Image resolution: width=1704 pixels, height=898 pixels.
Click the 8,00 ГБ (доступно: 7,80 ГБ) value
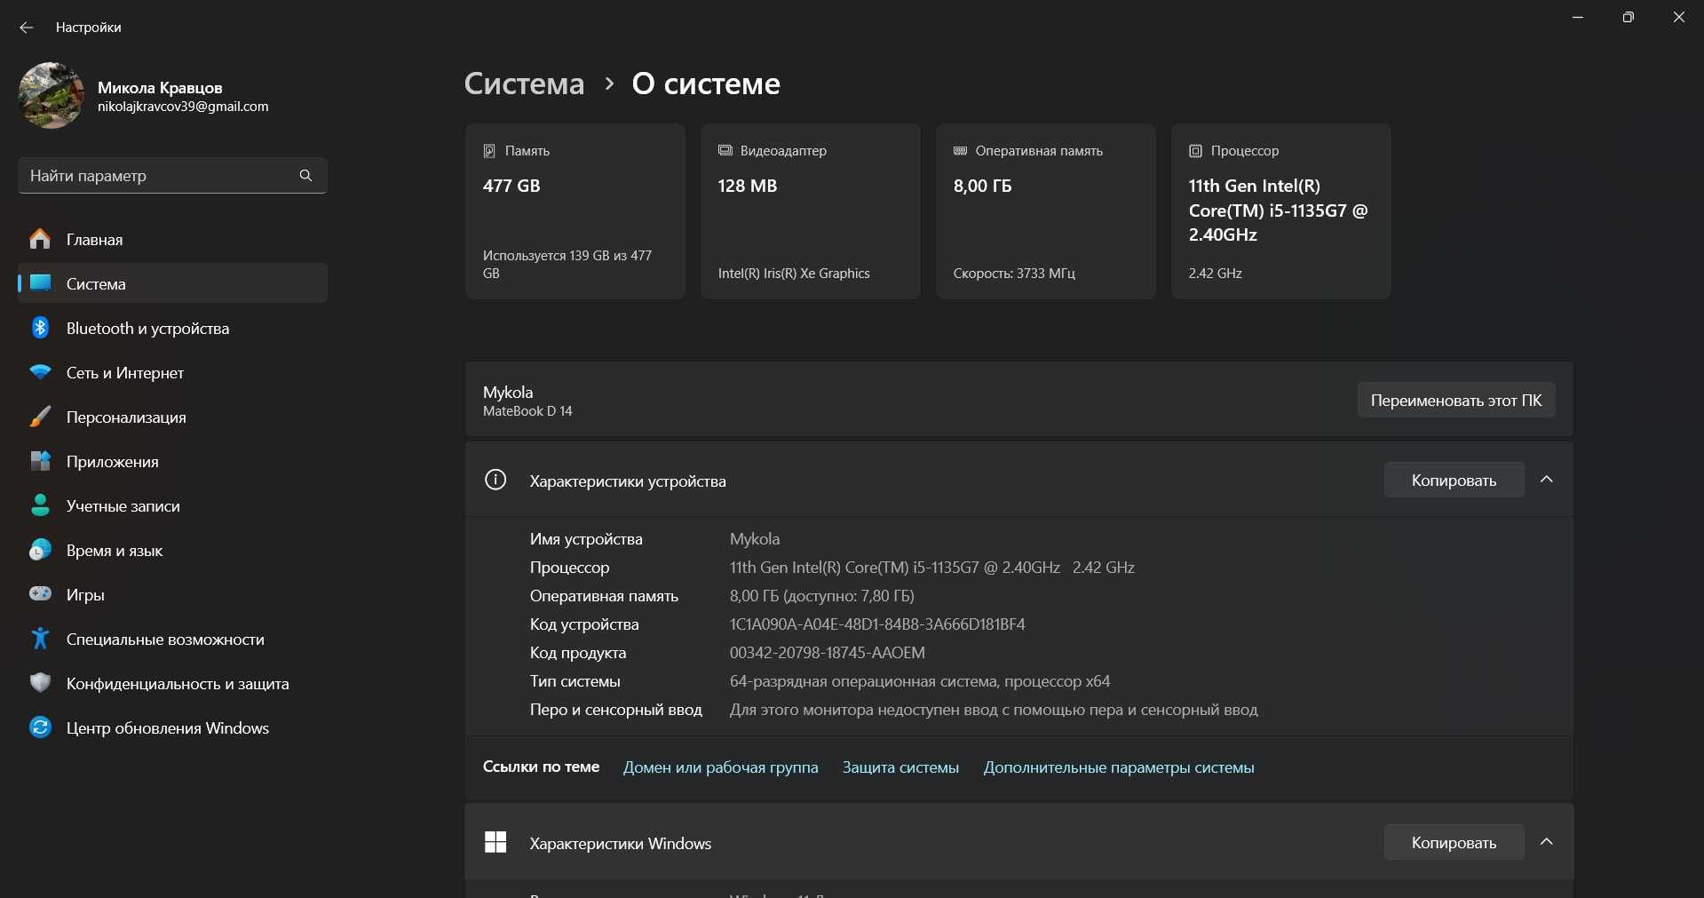822,595
